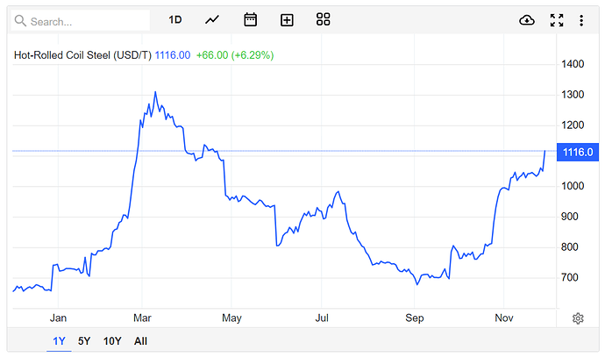Toggle fullscreen chart view

pyautogui.click(x=556, y=20)
